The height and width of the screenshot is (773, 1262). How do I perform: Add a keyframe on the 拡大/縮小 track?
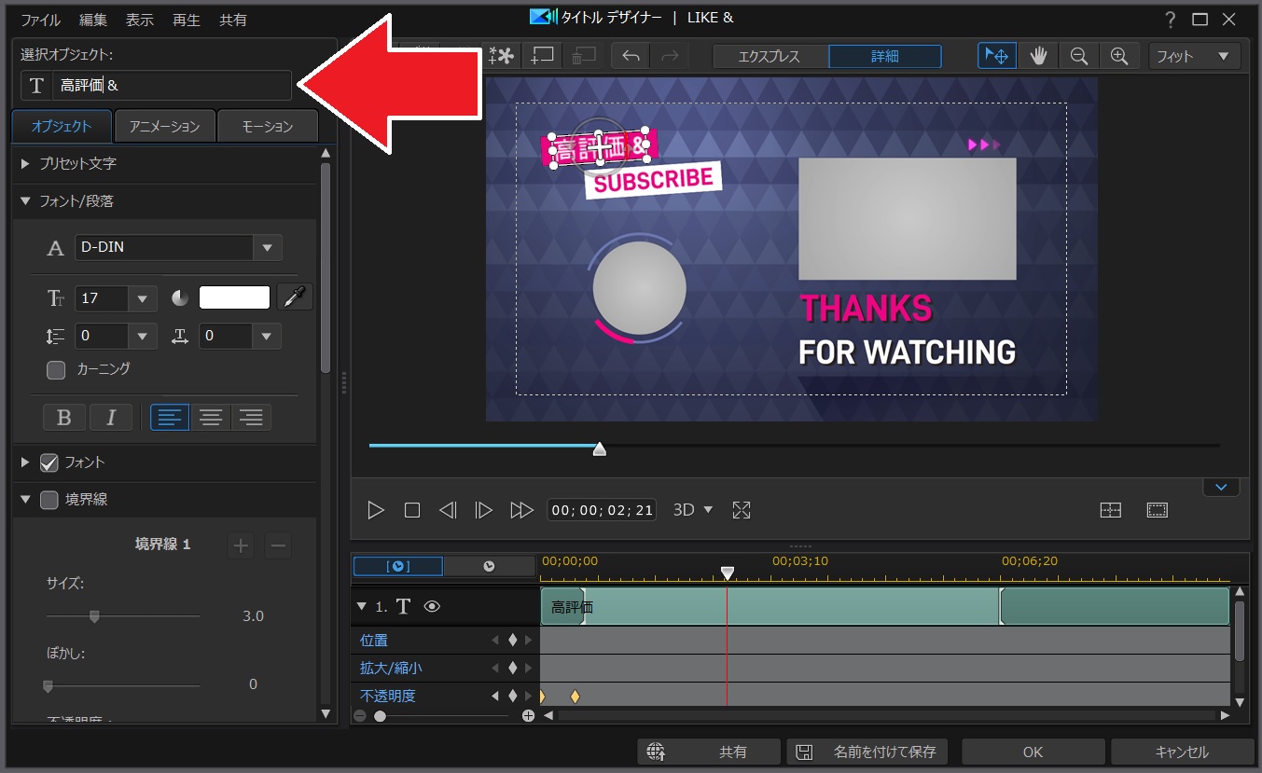512,669
